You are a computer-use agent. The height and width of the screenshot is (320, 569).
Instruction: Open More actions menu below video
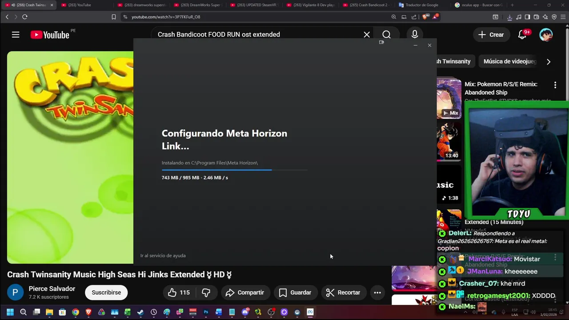[377, 292]
